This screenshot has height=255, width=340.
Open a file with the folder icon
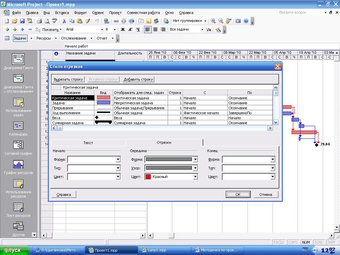tap(14, 21)
